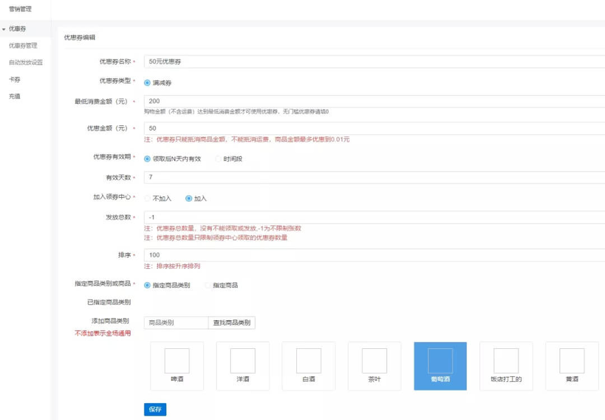Focus the 商品类别 search input
The height and width of the screenshot is (420, 605).
pyautogui.click(x=176, y=323)
